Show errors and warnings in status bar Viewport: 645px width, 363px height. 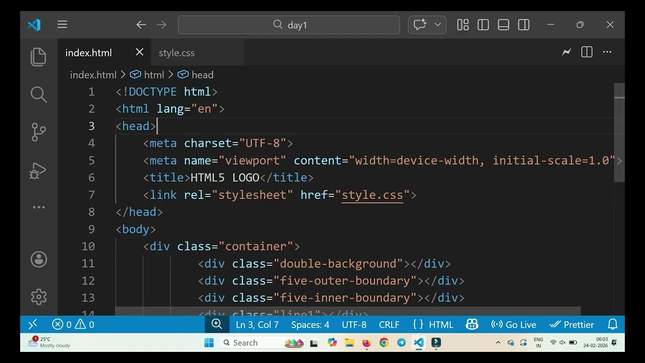point(73,325)
